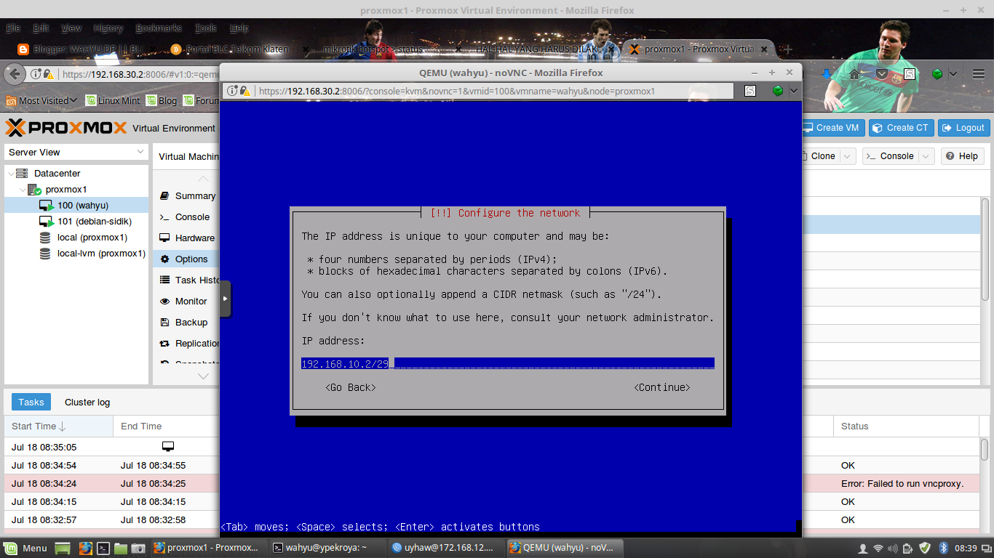Screen dimensions: 994x558
Task: Log out using the Logout button
Action: pyautogui.click(x=963, y=128)
